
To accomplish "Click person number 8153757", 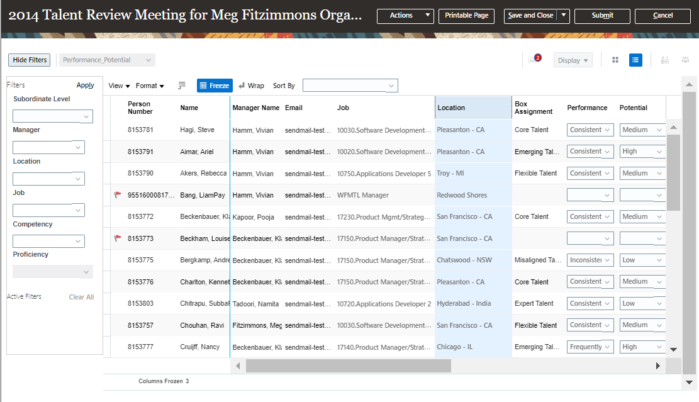I will click(x=140, y=325).
